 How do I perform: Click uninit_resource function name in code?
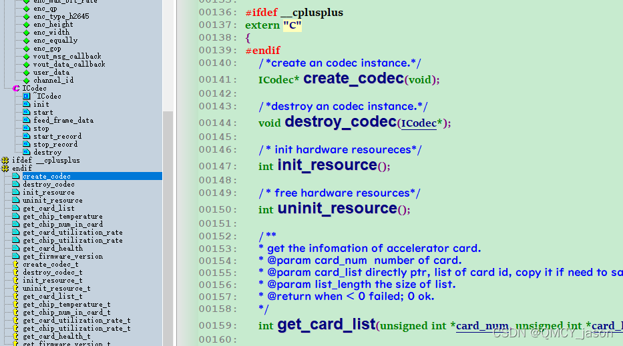337,208
